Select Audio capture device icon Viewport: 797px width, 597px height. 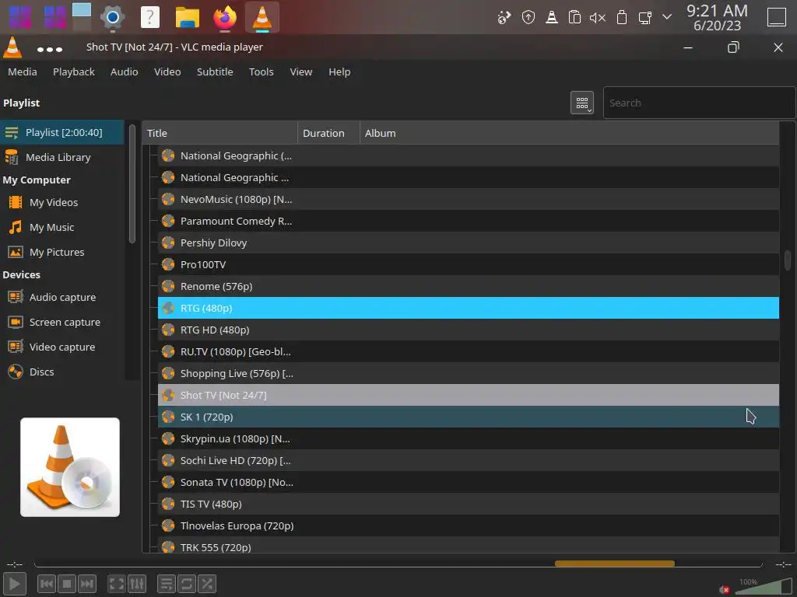point(16,297)
